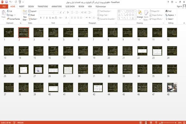Switch to the INSERT tab
The width and height of the screenshot is (186, 124).
click(x=22, y=7)
